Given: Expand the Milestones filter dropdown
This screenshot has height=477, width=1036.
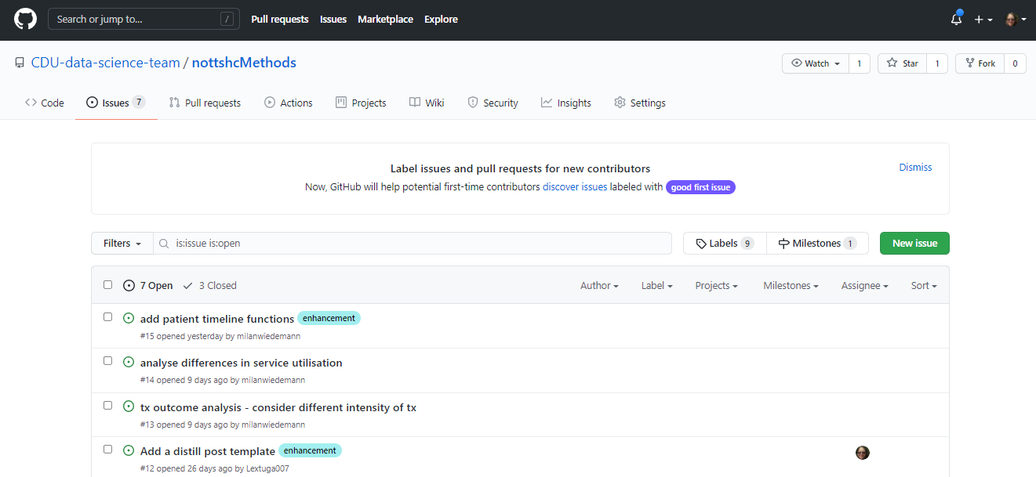Looking at the screenshot, I should click(x=791, y=286).
